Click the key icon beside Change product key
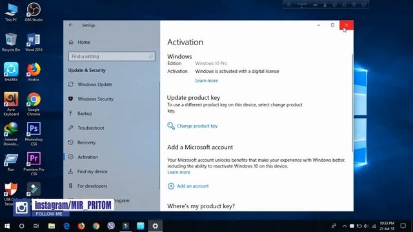This screenshot has width=413, height=232. click(171, 126)
